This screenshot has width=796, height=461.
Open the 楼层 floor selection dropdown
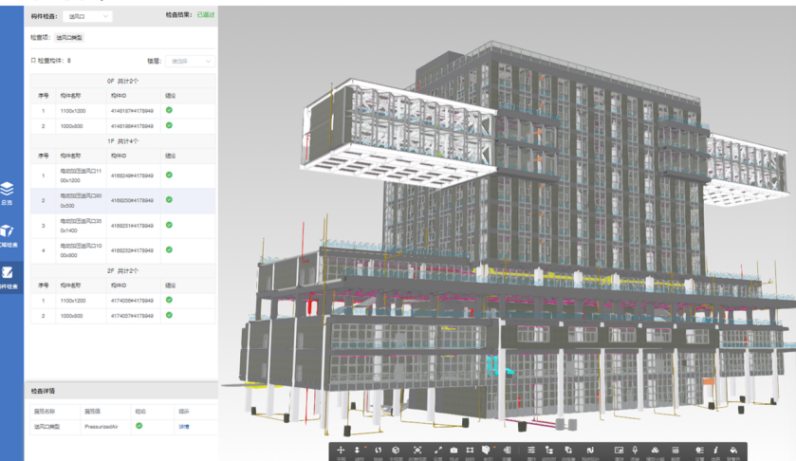[x=191, y=61]
